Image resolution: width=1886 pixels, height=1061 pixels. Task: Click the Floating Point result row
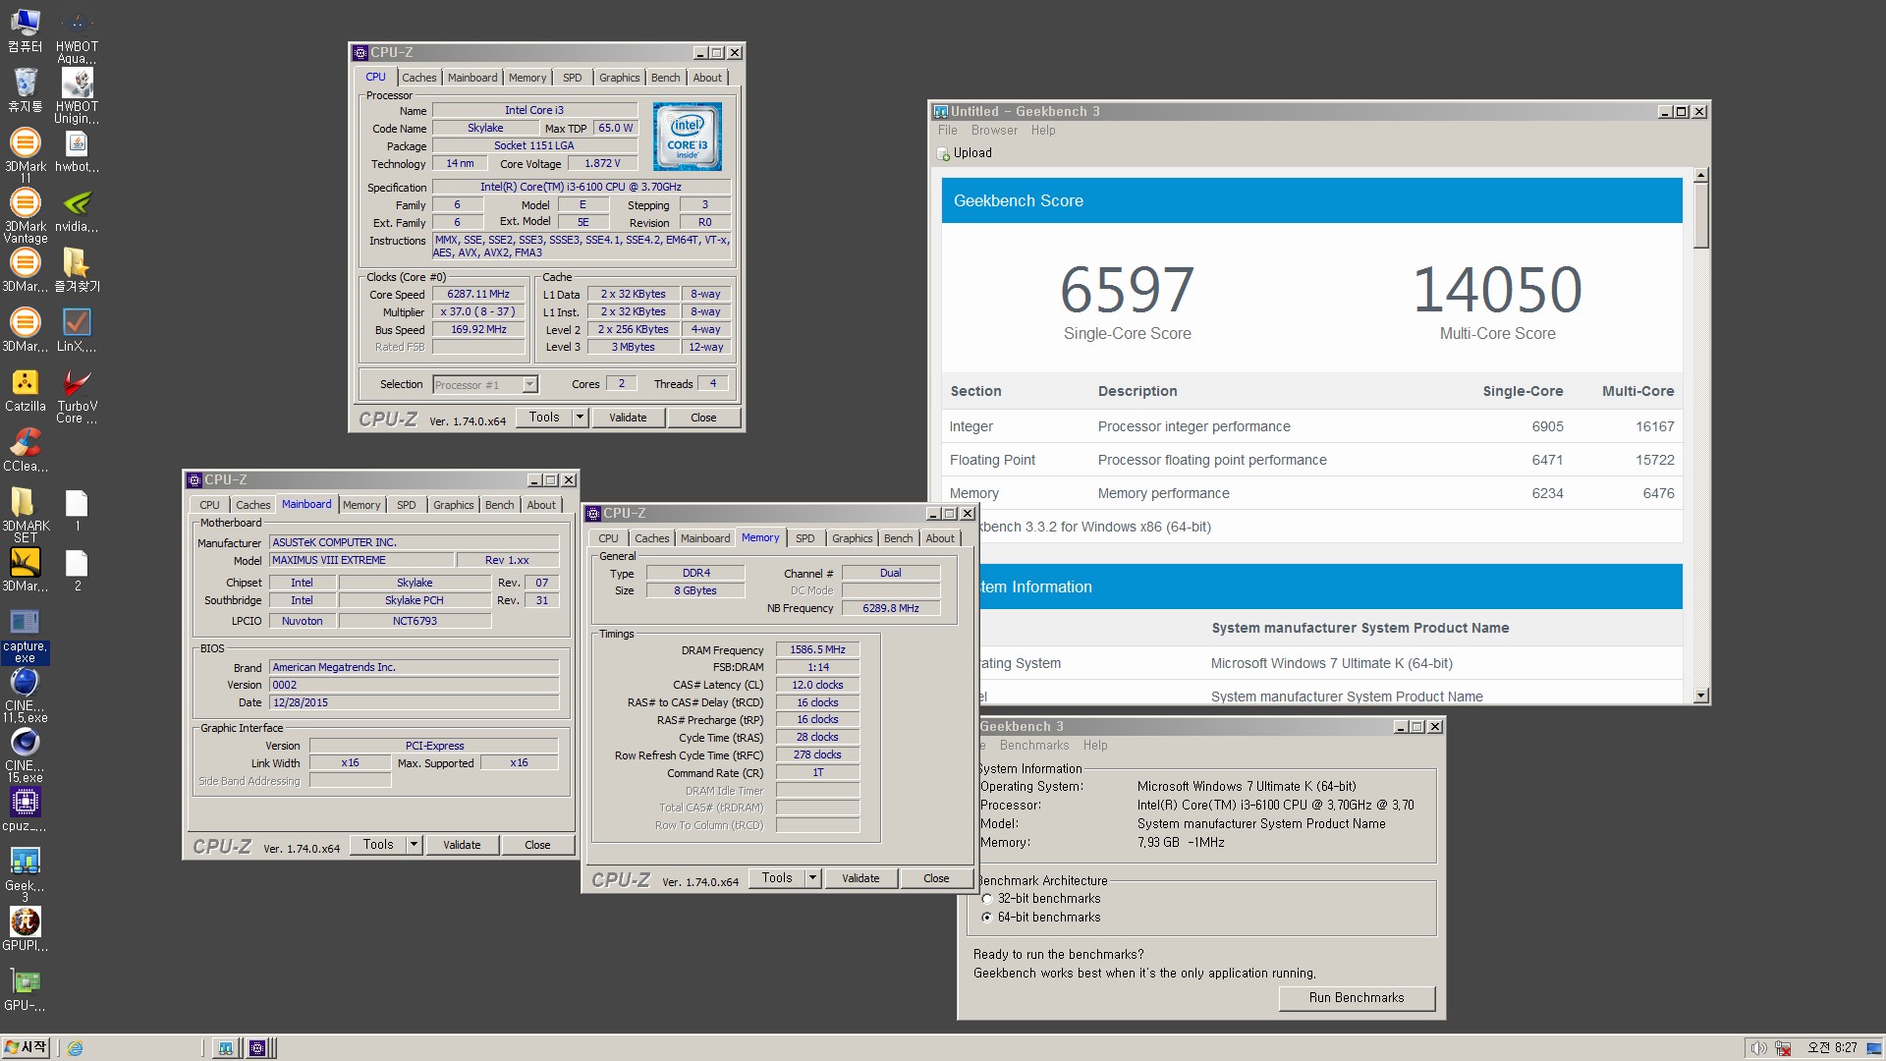1311,460
